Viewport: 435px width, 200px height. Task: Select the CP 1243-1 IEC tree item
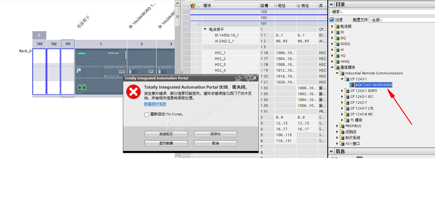[x=362, y=97]
